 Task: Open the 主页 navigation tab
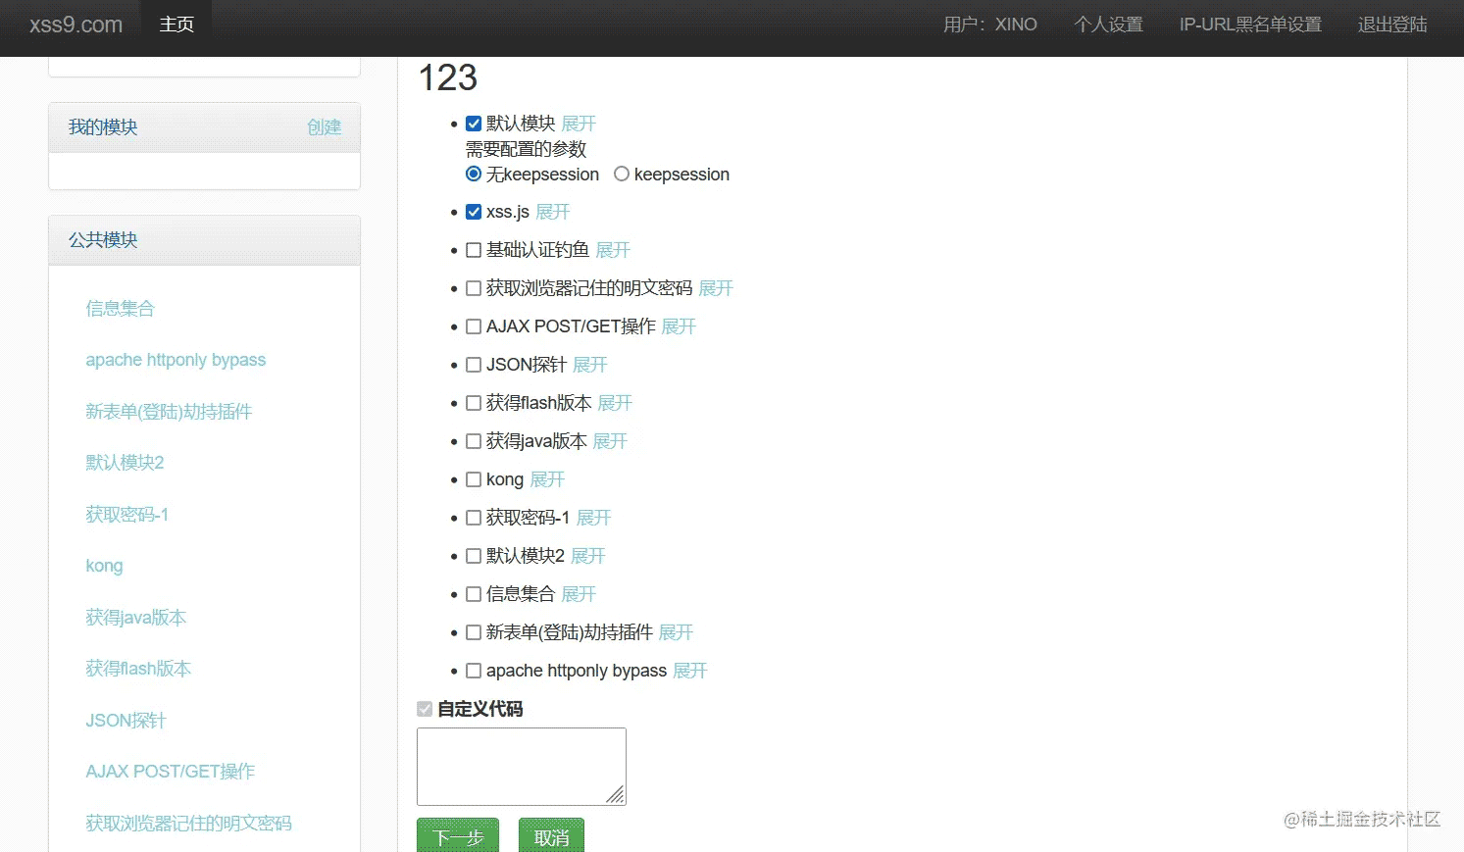click(177, 25)
